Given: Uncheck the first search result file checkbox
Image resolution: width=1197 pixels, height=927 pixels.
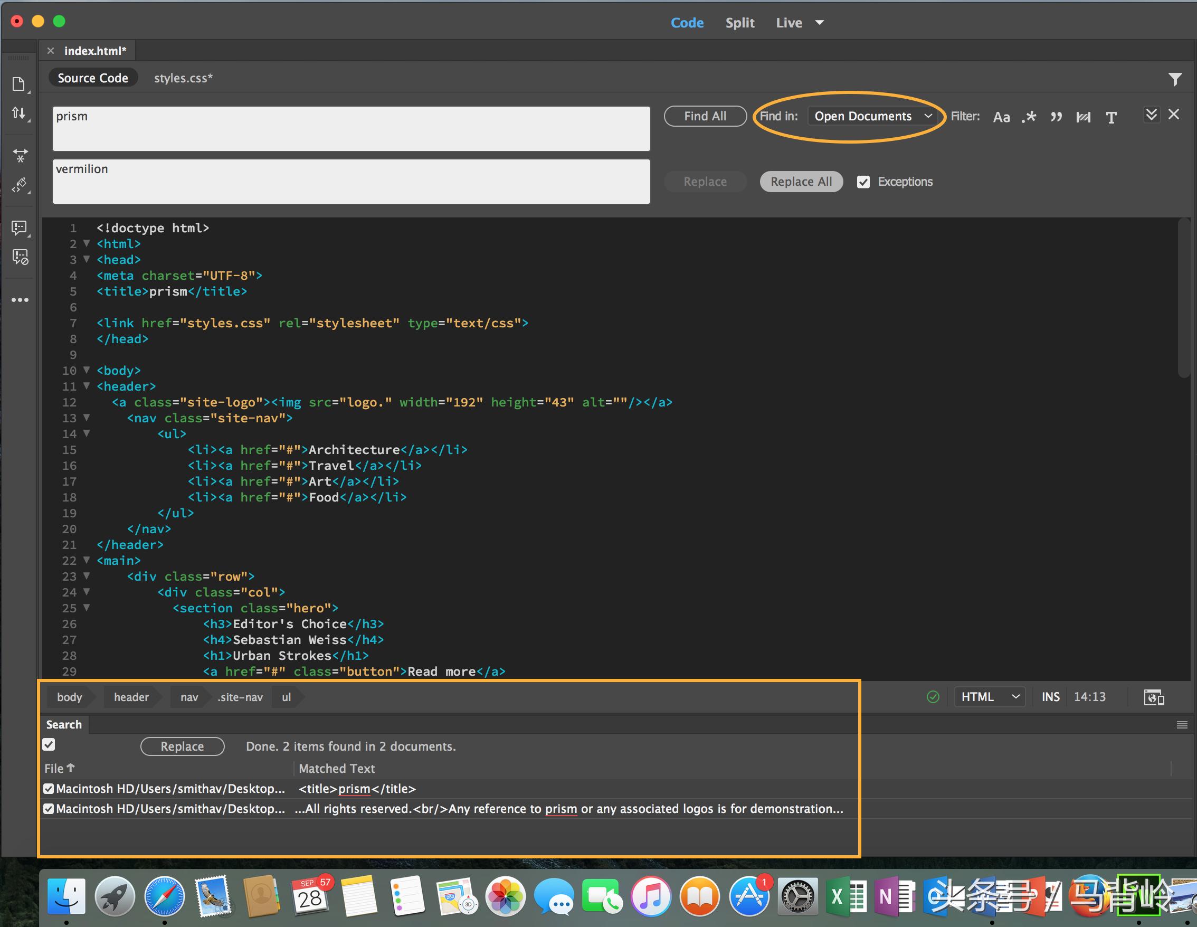Looking at the screenshot, I should pos(49,788).
